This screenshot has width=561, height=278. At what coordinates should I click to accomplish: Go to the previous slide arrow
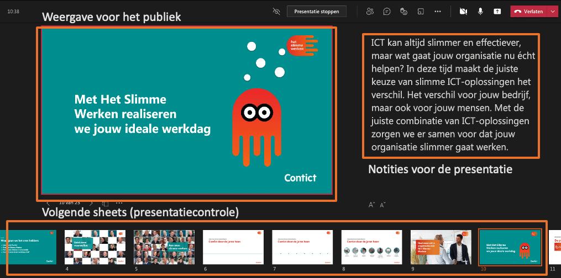tap(48, 204)
